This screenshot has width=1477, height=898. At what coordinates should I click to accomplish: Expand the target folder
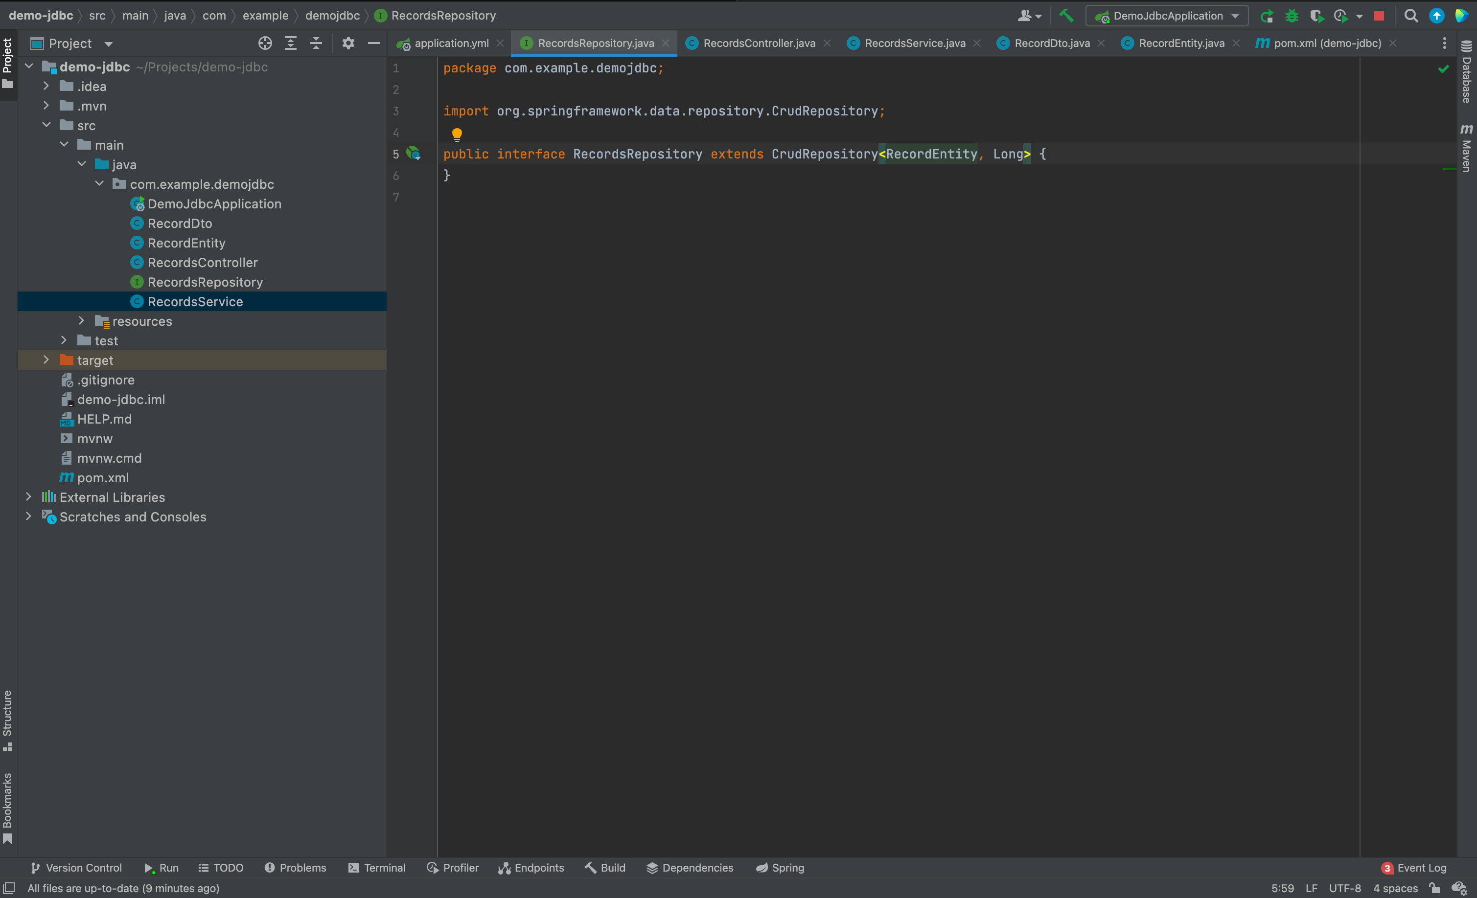point(46,360)
